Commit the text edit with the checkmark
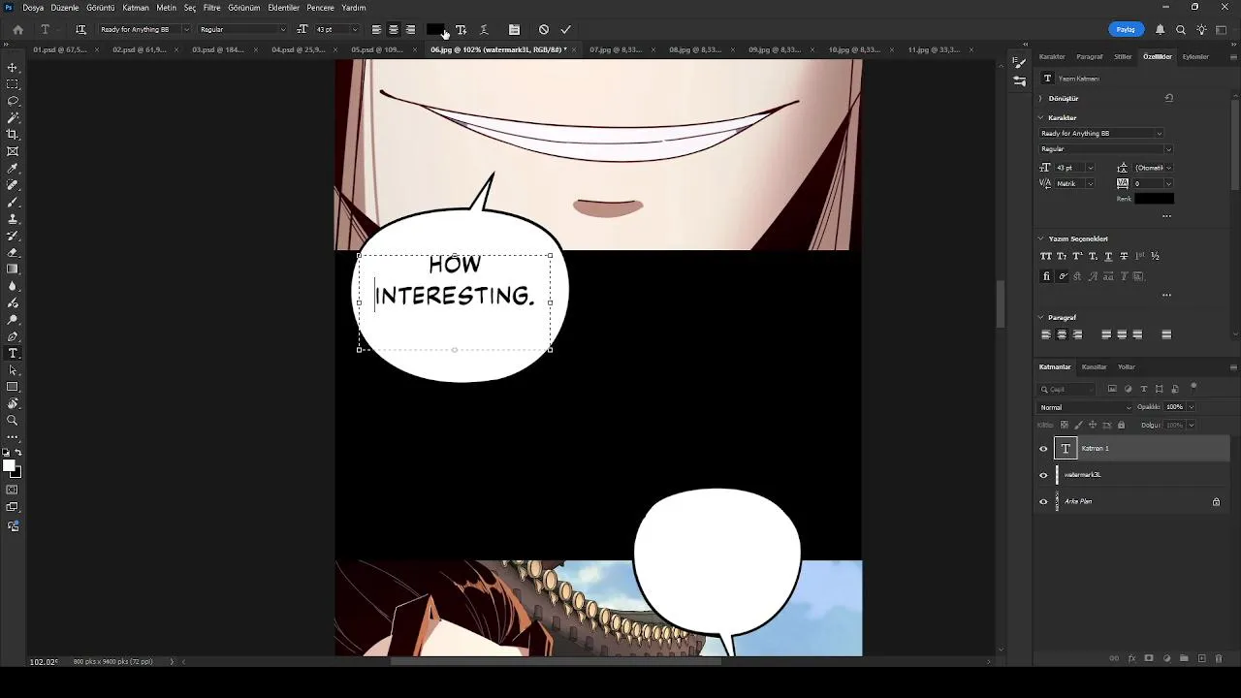 coord(566,30)
